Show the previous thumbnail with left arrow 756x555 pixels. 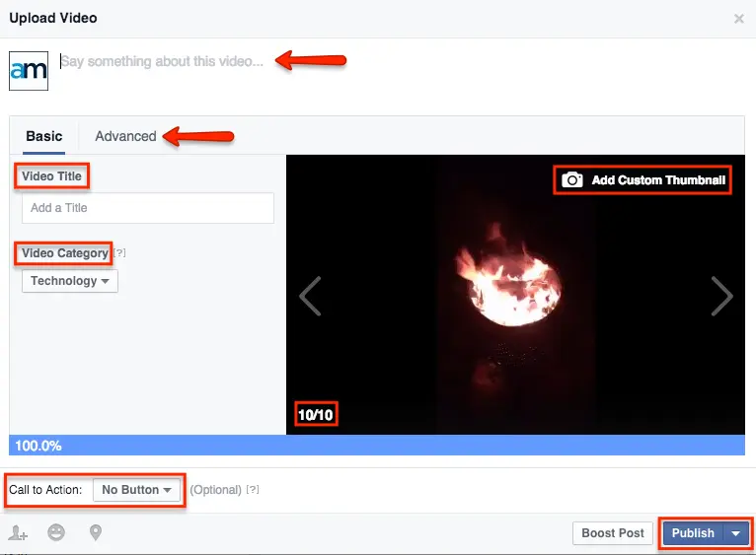click(310, 296)
